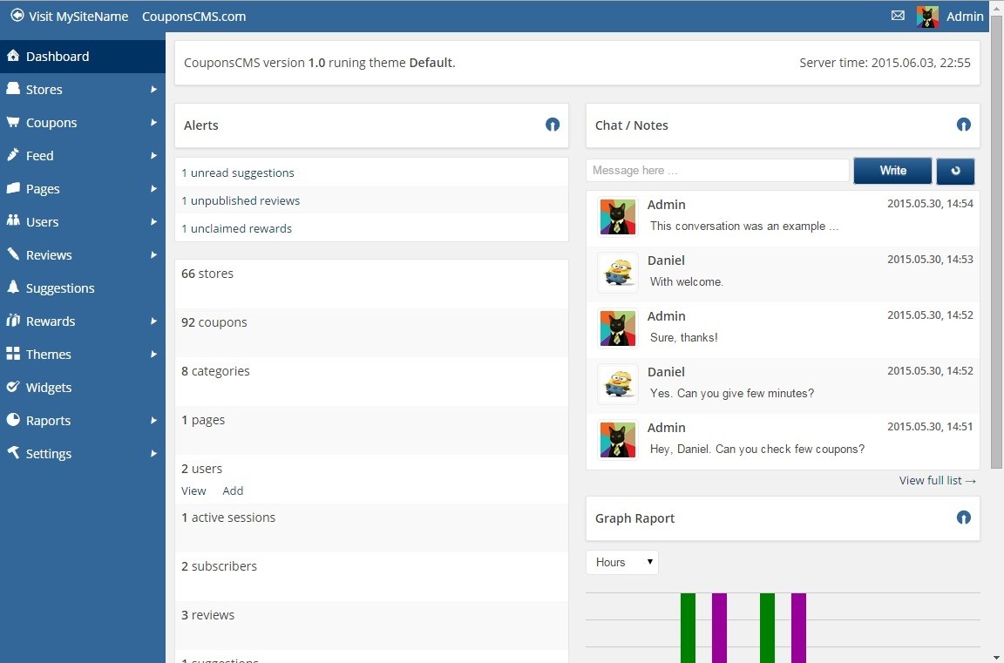
Task: Click the Add link under users
Action: coord(233,490)
